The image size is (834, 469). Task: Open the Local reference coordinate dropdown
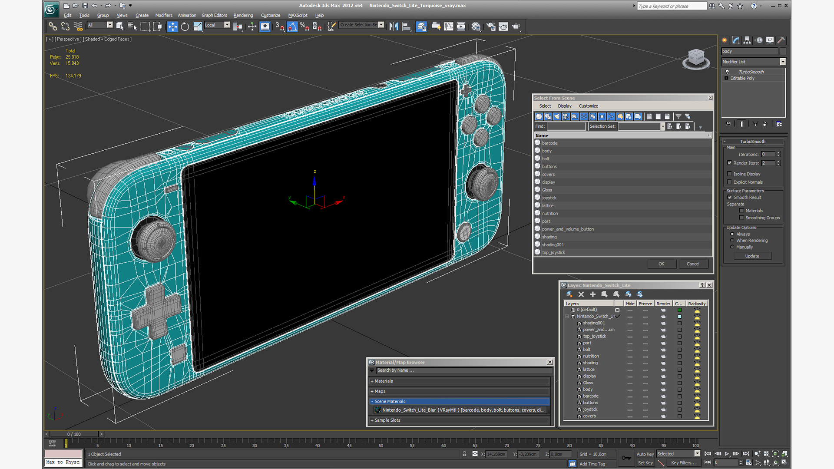pyautogui.click(x=227, y=25)
